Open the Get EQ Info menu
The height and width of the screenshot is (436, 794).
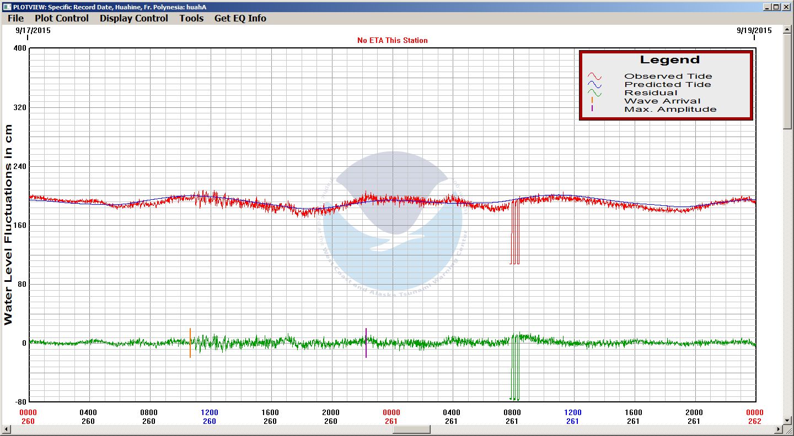[x=240, y=18]
